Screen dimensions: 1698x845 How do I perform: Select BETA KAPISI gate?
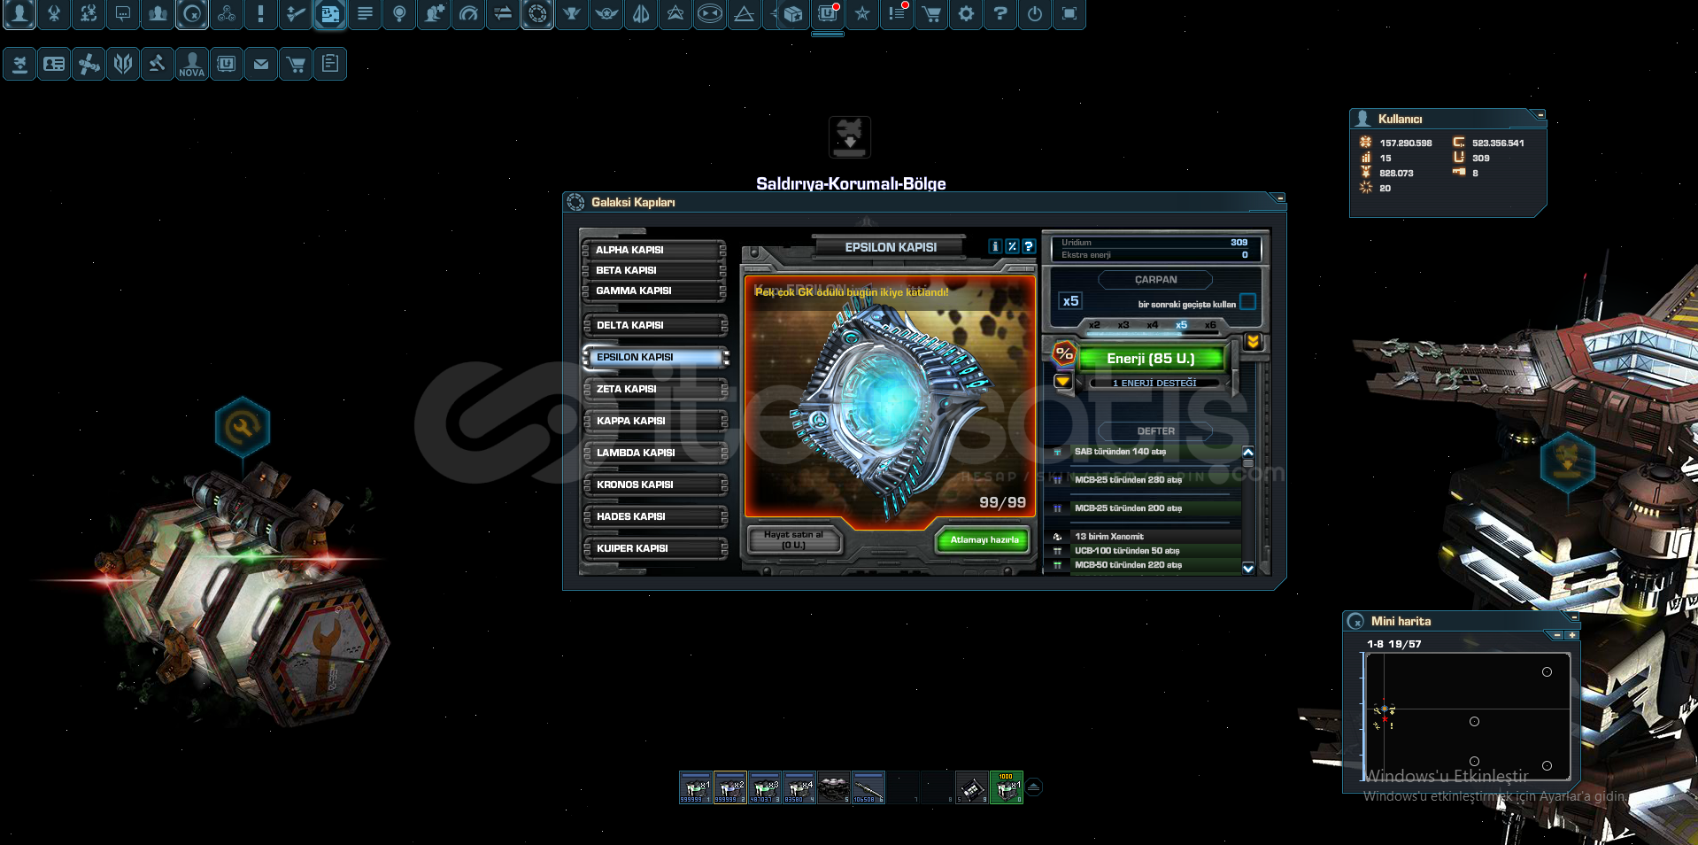[655, 270]
